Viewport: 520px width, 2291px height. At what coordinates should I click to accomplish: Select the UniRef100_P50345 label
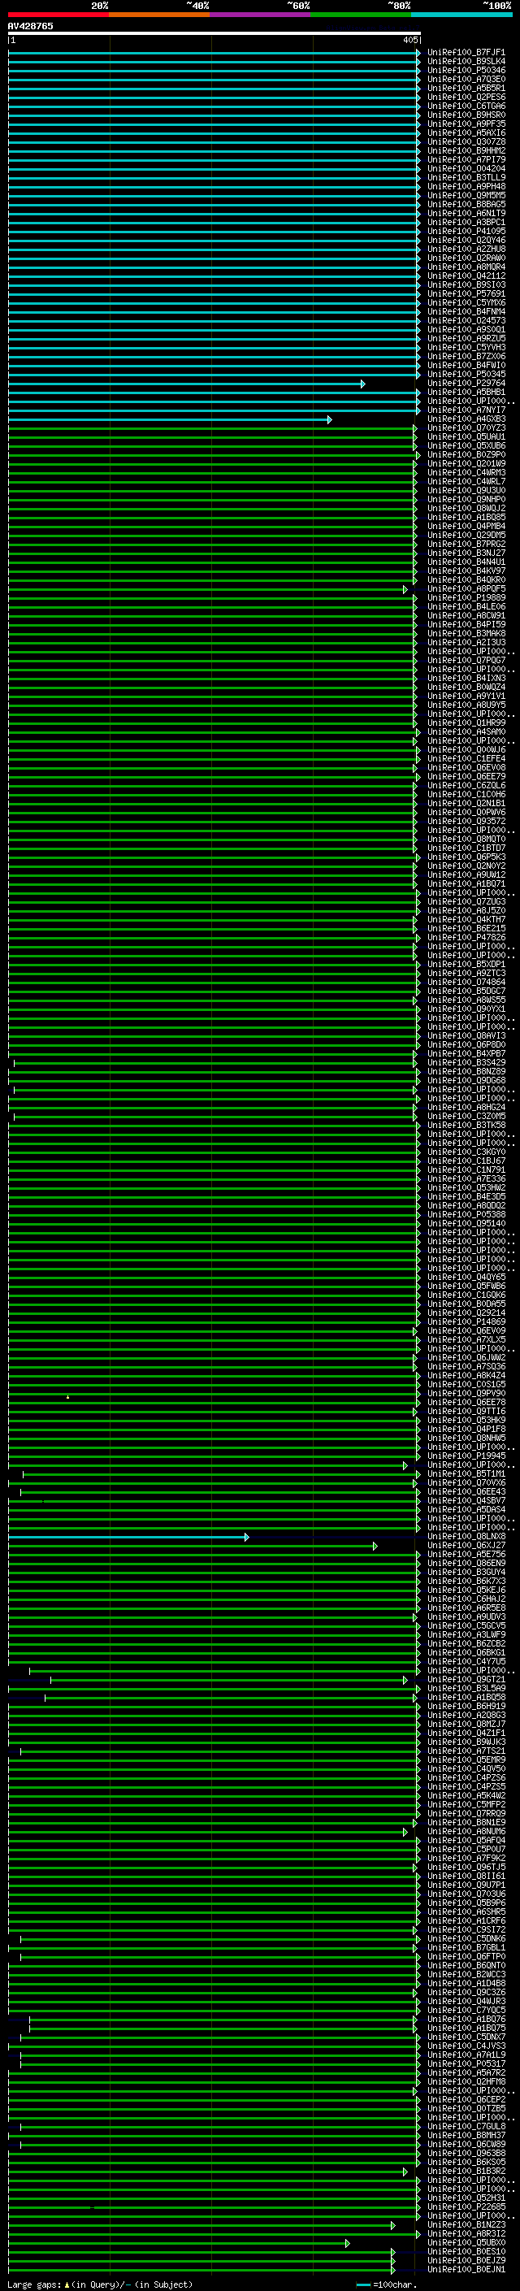click(x=466, y=374)
